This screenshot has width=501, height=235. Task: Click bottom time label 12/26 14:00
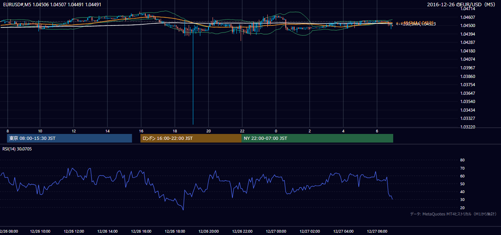tap(107, 231)
